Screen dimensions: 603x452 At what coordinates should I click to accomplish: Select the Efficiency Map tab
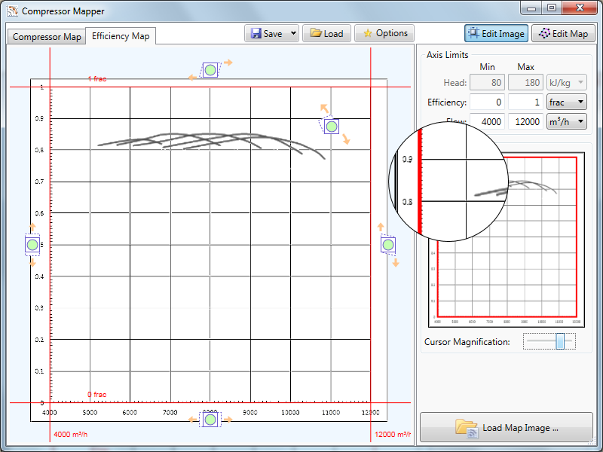(x=121, y=36)
